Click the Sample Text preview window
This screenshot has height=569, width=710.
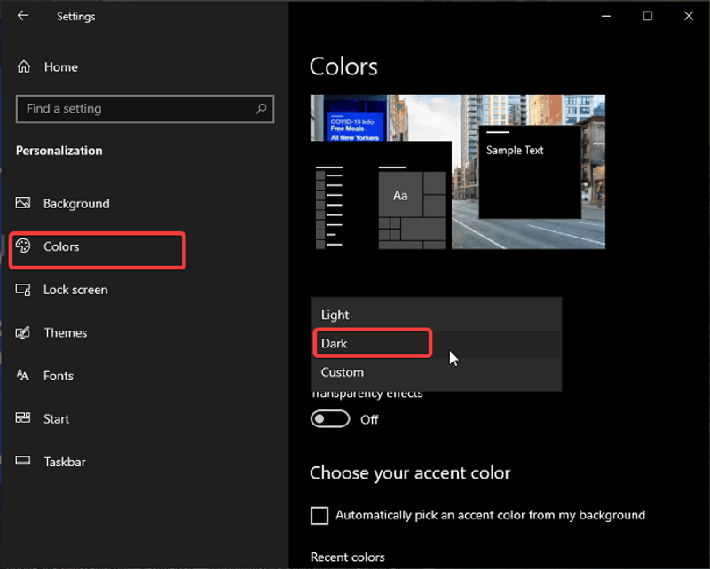pyautogui.click(x=530, y=172)
